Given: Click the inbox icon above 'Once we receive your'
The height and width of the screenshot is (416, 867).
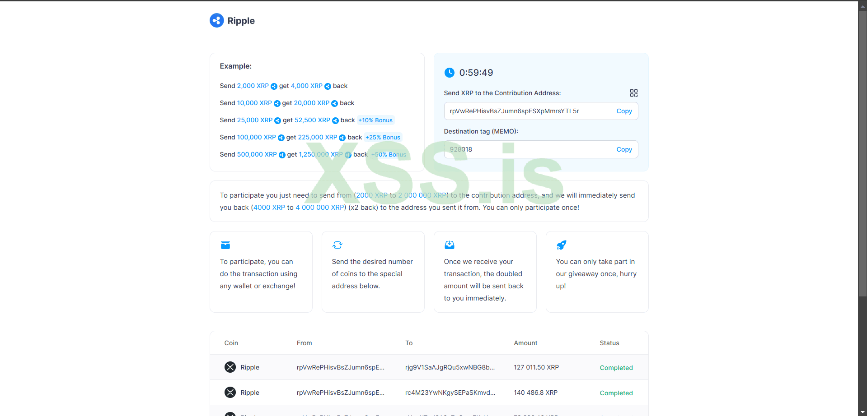Looking at the screenshot, I should coord(450,245).
